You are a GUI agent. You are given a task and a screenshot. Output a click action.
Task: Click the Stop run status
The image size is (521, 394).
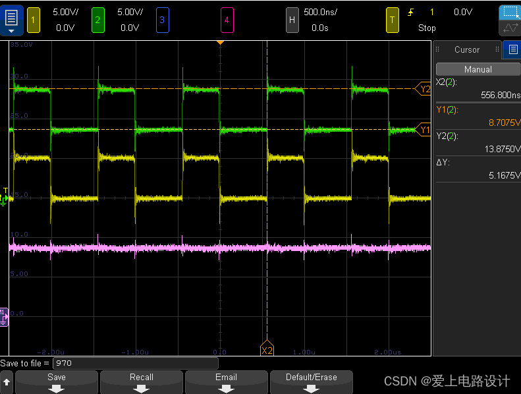pyautogui.click(x=427, y=28)
